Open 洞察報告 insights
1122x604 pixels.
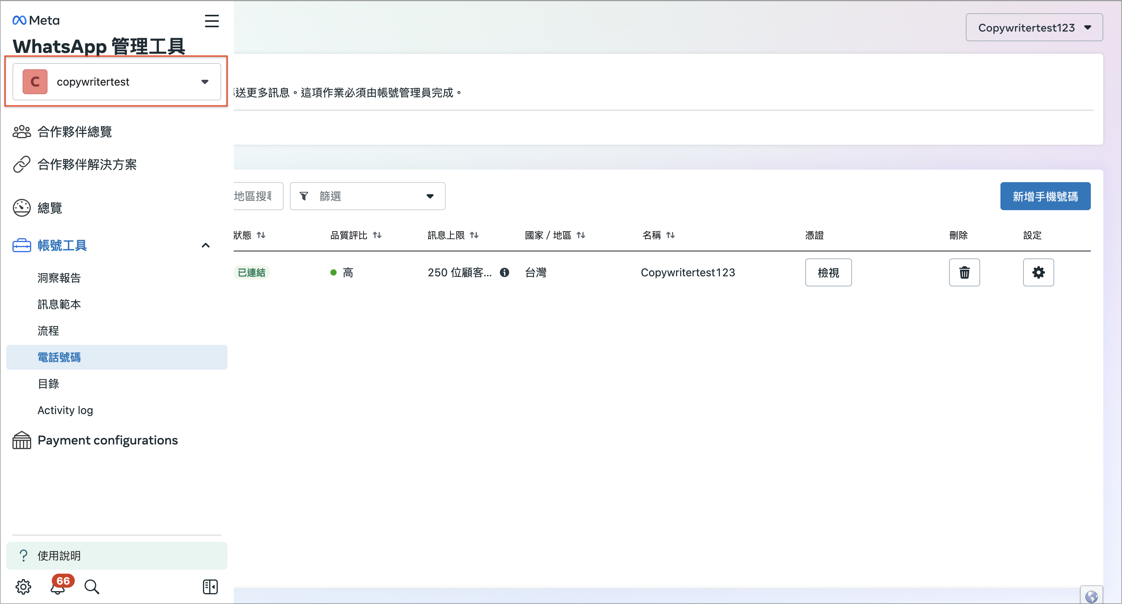(59, 278)
